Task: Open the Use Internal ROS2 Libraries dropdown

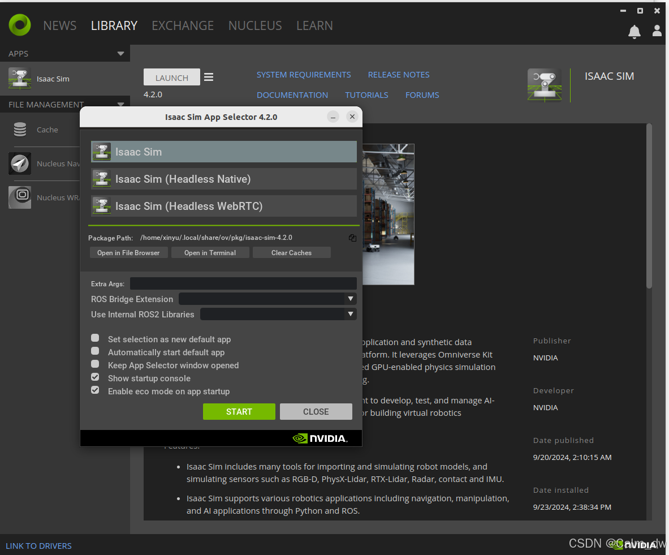Action: [x=278, y=314]
